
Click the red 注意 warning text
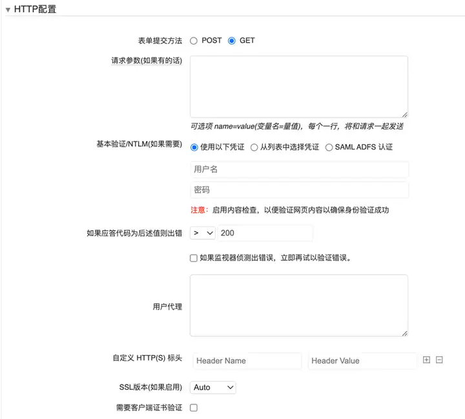click(199, 210)
